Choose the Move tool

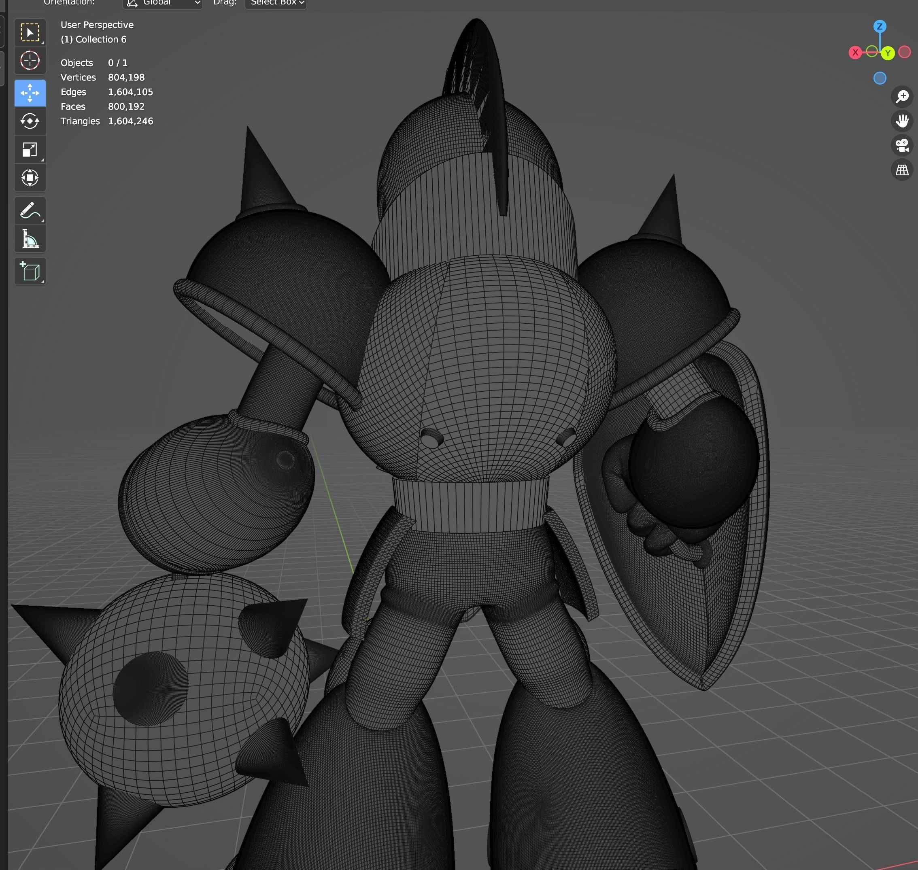click(30, 93)
